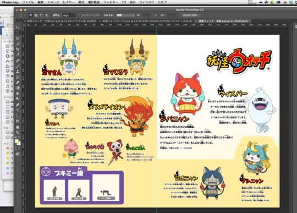This screenshot has height=213, width=297.
Task: Open the スタイル dropdown
Action: (x=125, y=15)
